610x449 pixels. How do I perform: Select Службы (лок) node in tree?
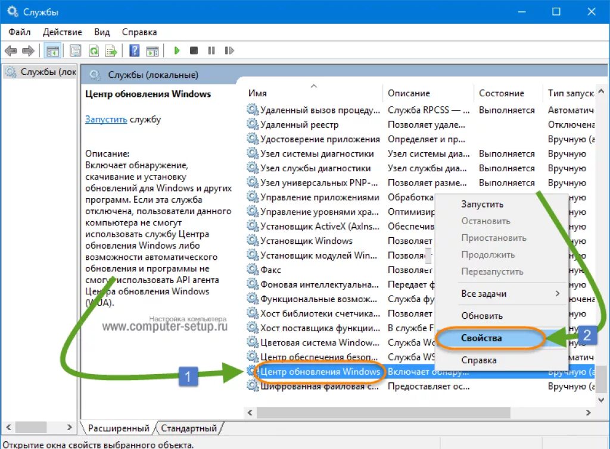tap(41, 72)
